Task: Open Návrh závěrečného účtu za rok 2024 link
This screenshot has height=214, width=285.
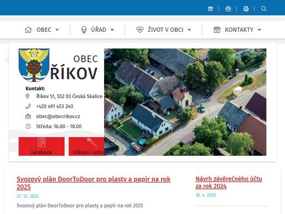Action: pyautogui.click(x=229, y=182)
